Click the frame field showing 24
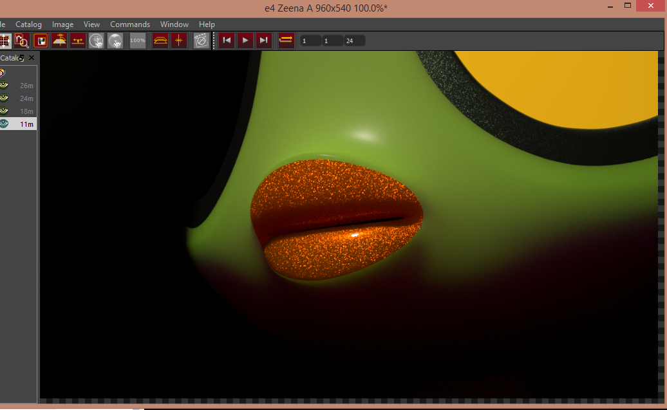The width and height of the screenshot is (667, 410). point(354,41)
